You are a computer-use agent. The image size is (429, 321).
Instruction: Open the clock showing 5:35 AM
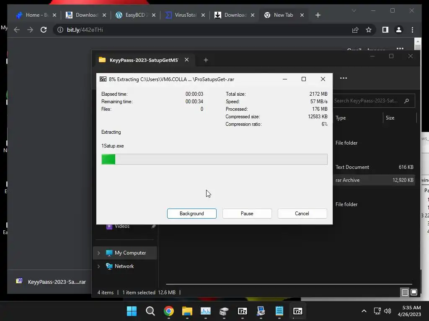(x=409, y=311)
